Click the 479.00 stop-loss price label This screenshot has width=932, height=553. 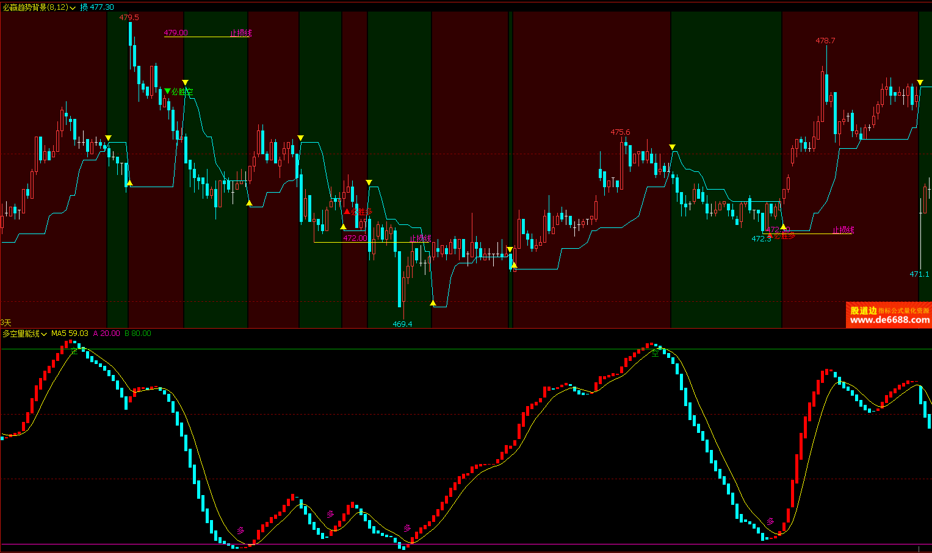(x=176, y=32)
